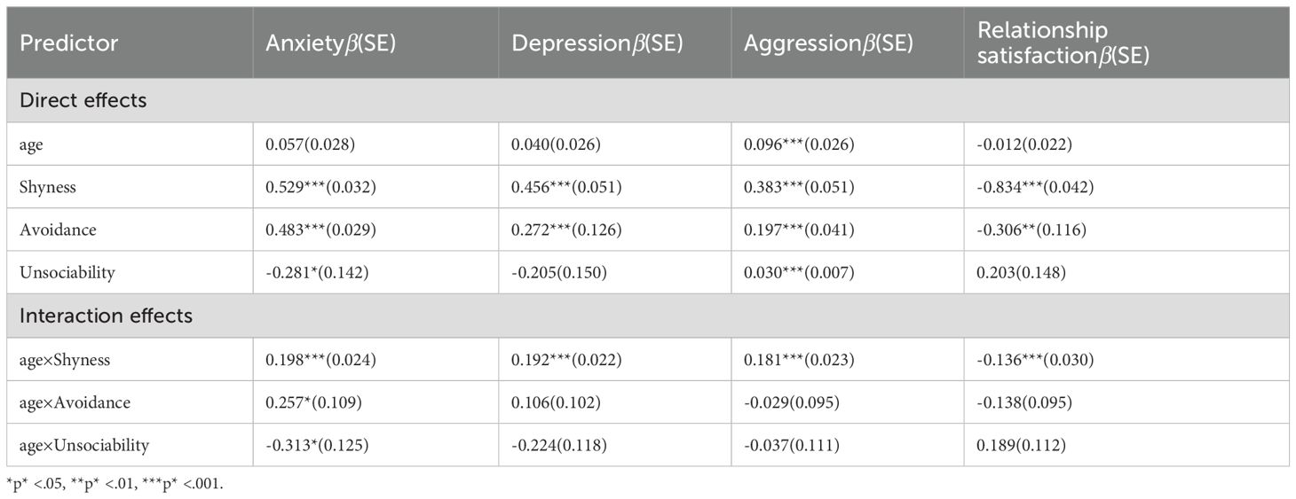Screen dimensions: 1296x499
Task: Click the Relationship satisfaction β(SE) header
Action: pyautogui.click(x=1063, y=43)
